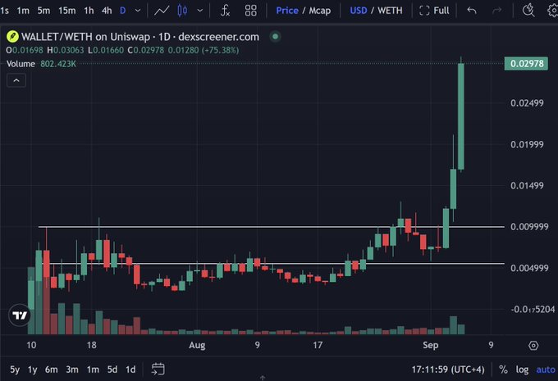558x381 pixels.
Task: Set range to 5y
Action: tap(15, 370)
